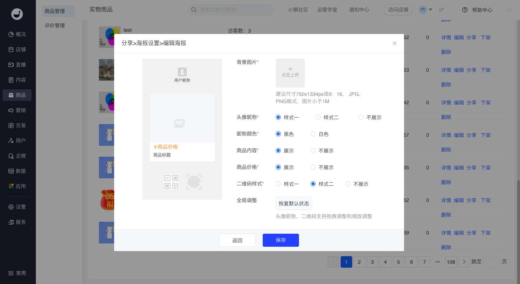520x284 pixels.
Task: Click the 保存 save button
Action: click(x=280, y=240)
